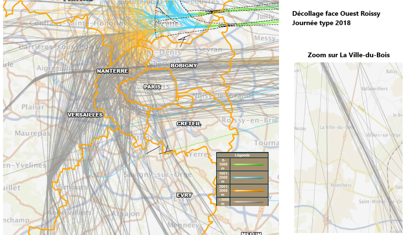
Task: Click the title "Décollage face Ouest Roissy"
Action: pos(336,13)
